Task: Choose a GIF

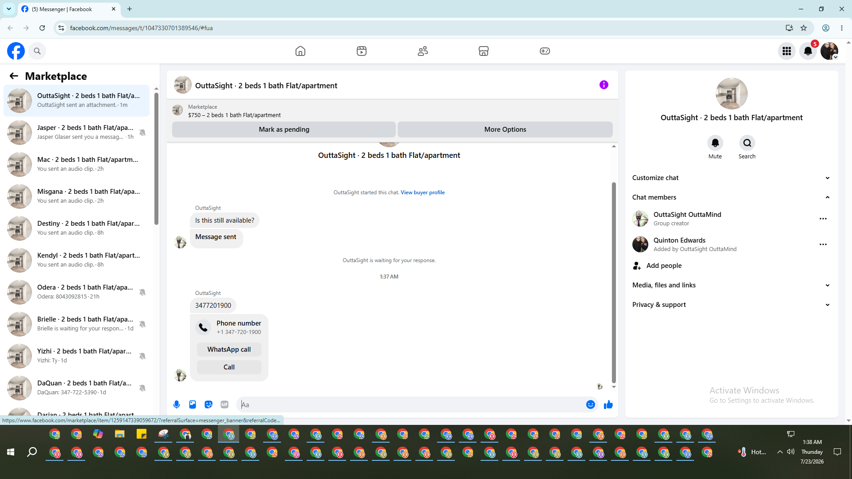Action: (x=225, y=404)
